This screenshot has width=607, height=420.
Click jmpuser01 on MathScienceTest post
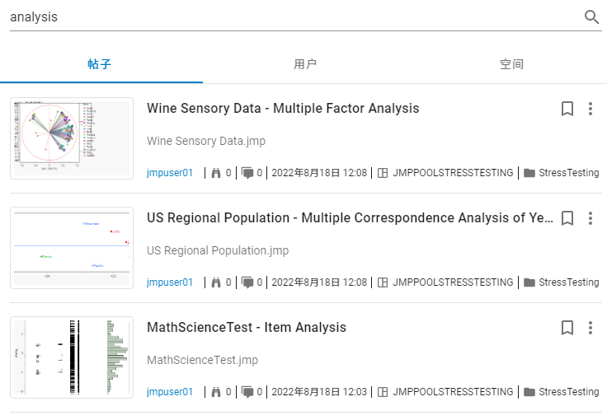170,392
